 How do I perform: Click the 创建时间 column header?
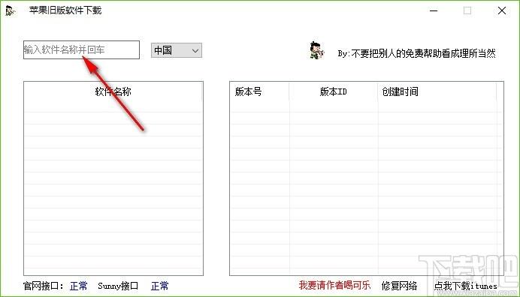pos(437,91)
